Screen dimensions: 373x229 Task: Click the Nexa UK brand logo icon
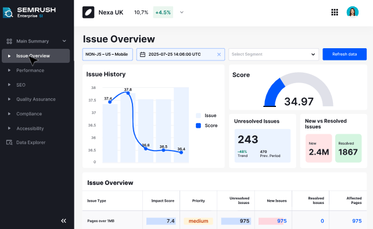click(x=88, y=12)
